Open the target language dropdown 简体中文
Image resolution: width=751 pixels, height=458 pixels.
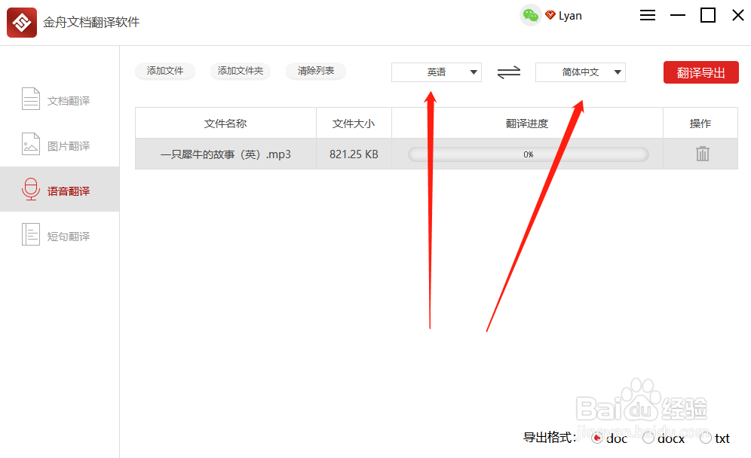[580, 72]
